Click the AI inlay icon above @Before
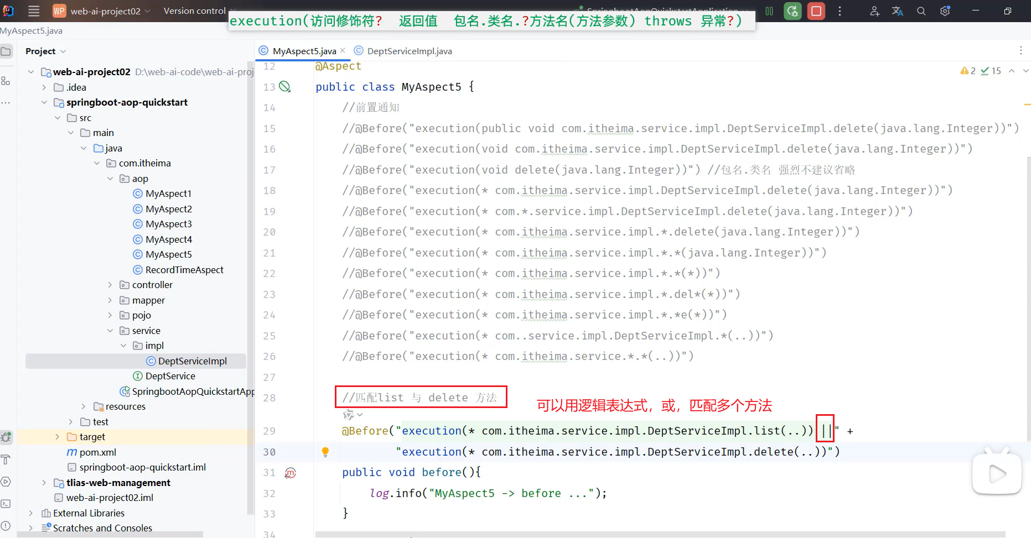Image resolution: width=1031 pixels, height=538 pixels. [348, 414]
